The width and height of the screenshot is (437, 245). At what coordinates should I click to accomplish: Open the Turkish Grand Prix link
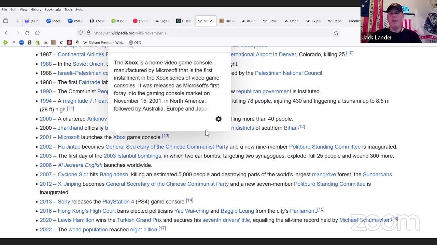click(x=139, y=220)
